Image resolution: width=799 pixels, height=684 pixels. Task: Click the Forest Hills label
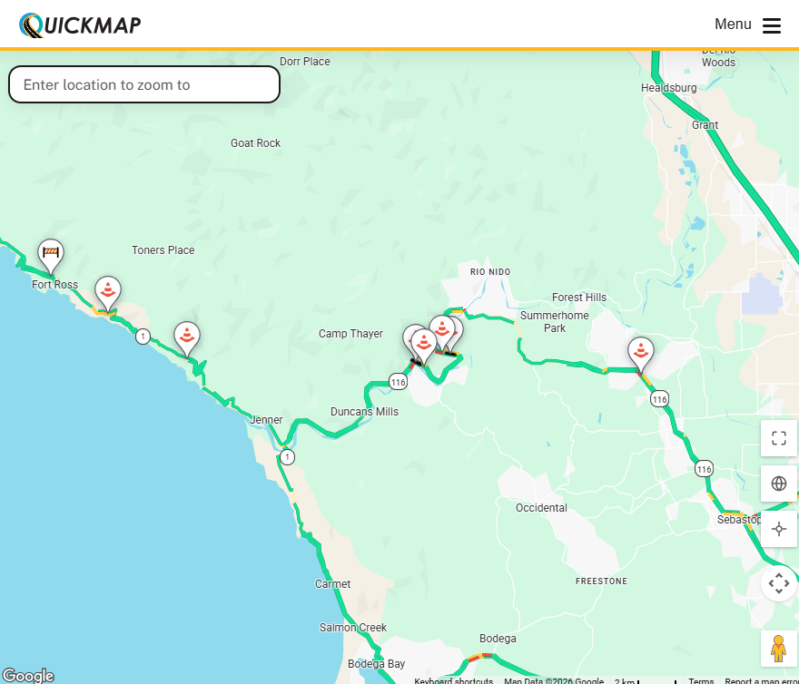579,298
